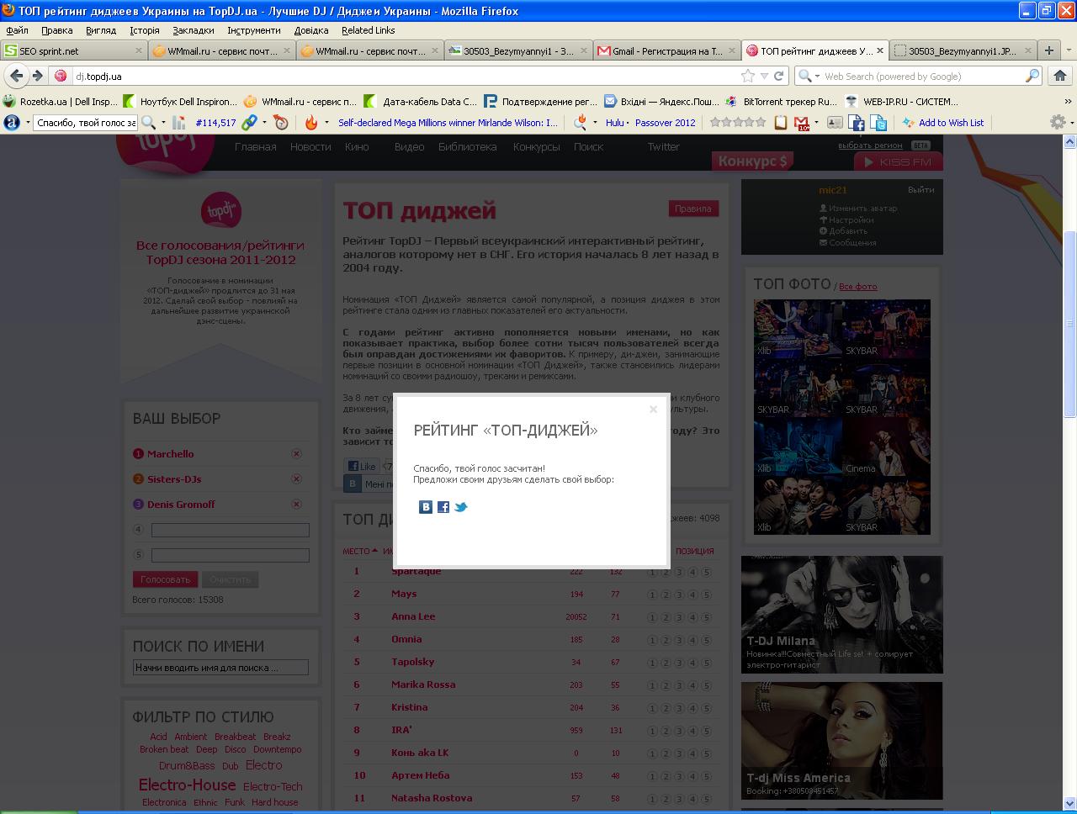Click the Gmail icon in the toolbar
The height and width of the screenshot is (814, 1077).
pyautogui.click(x=802, y=123)
